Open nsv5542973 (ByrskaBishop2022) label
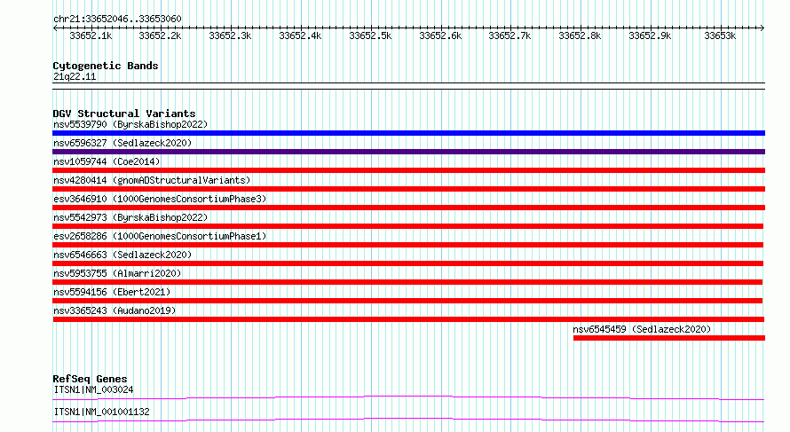The height and width of the screenshot is (432, 790). coord(130,217)
